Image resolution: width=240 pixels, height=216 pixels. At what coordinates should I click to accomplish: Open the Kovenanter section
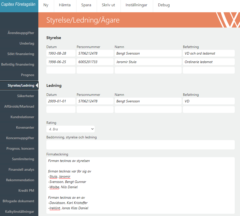(25, 128)
